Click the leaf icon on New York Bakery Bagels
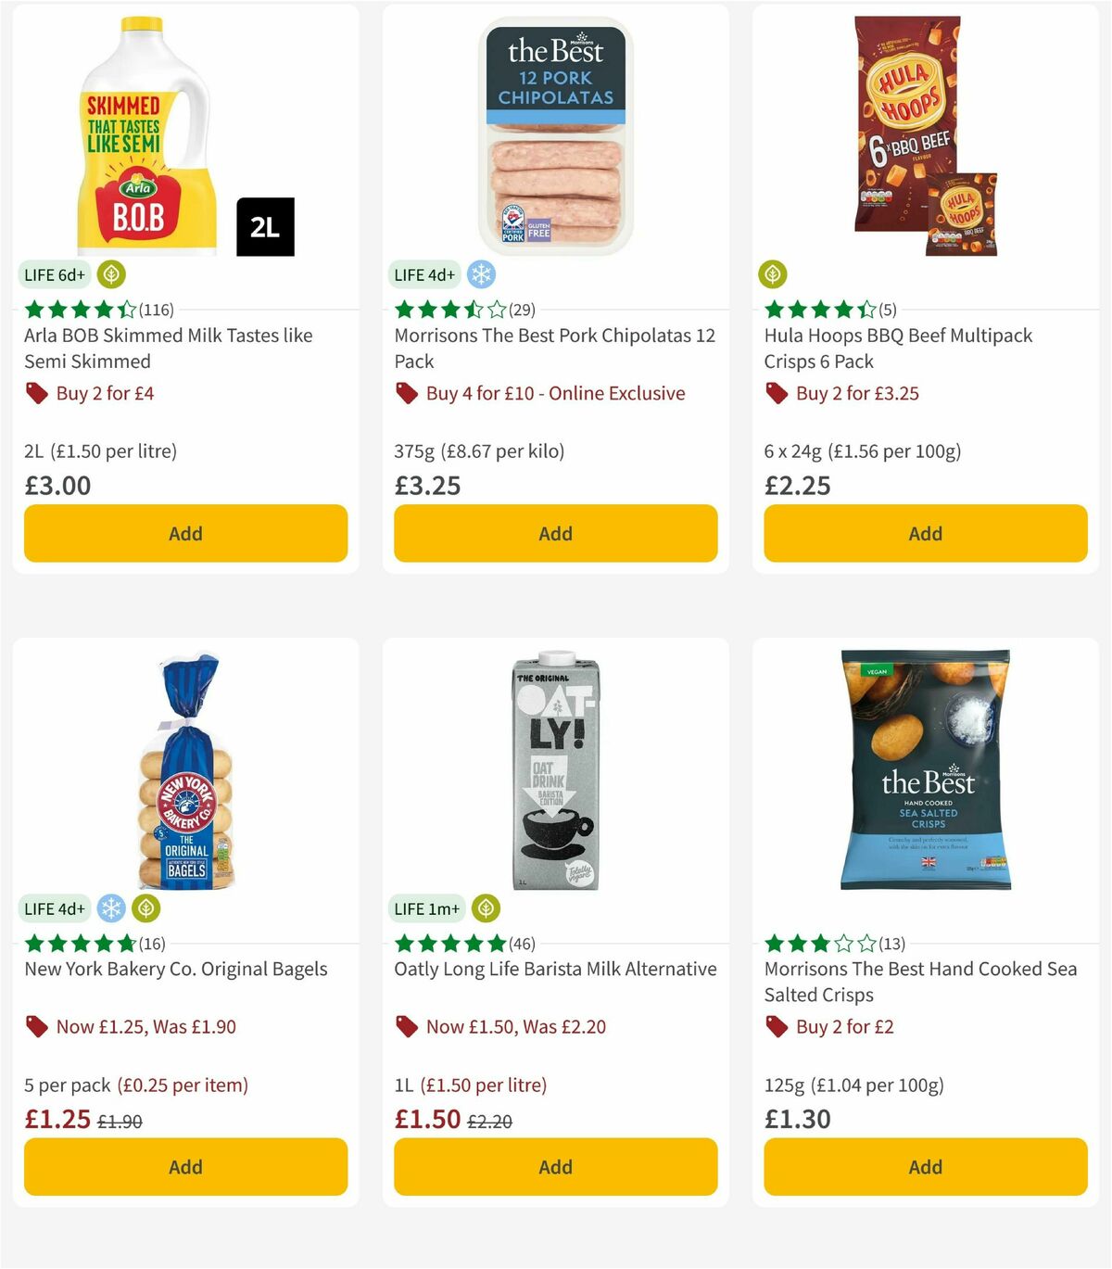This screenshot has height=1269, width=1112. pos(146,908)
